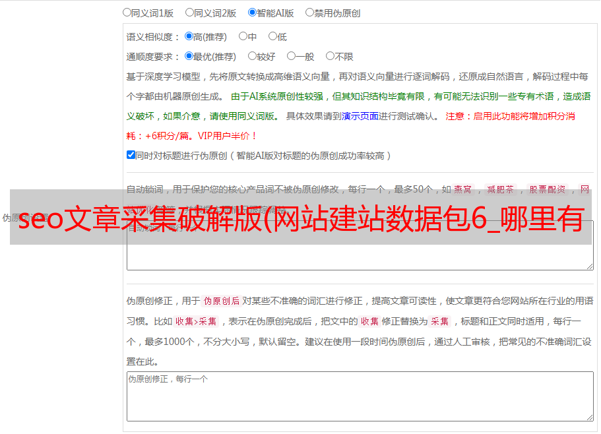Image resolution: width=601 pixels, height=434 pixels.
Task: Select the 同义词1版 radio option
Action: (127, 13)
